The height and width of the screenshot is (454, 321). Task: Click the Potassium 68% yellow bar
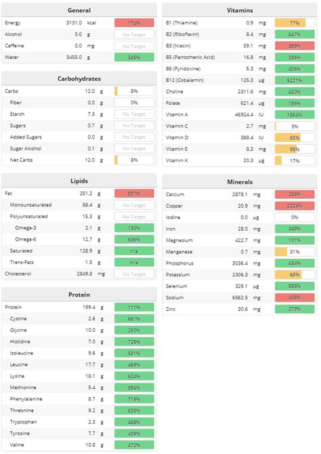pyautogui.click(x=295, y=275)
